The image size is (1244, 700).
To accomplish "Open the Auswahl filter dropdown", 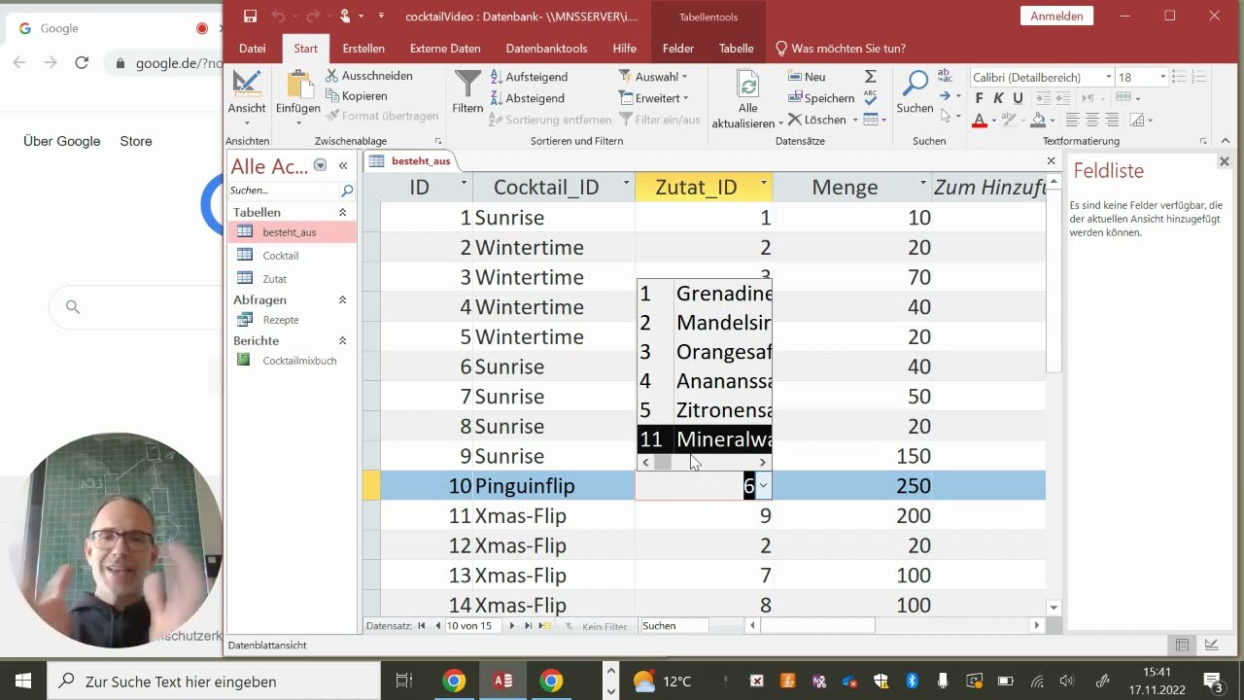I will coord(653,77).
